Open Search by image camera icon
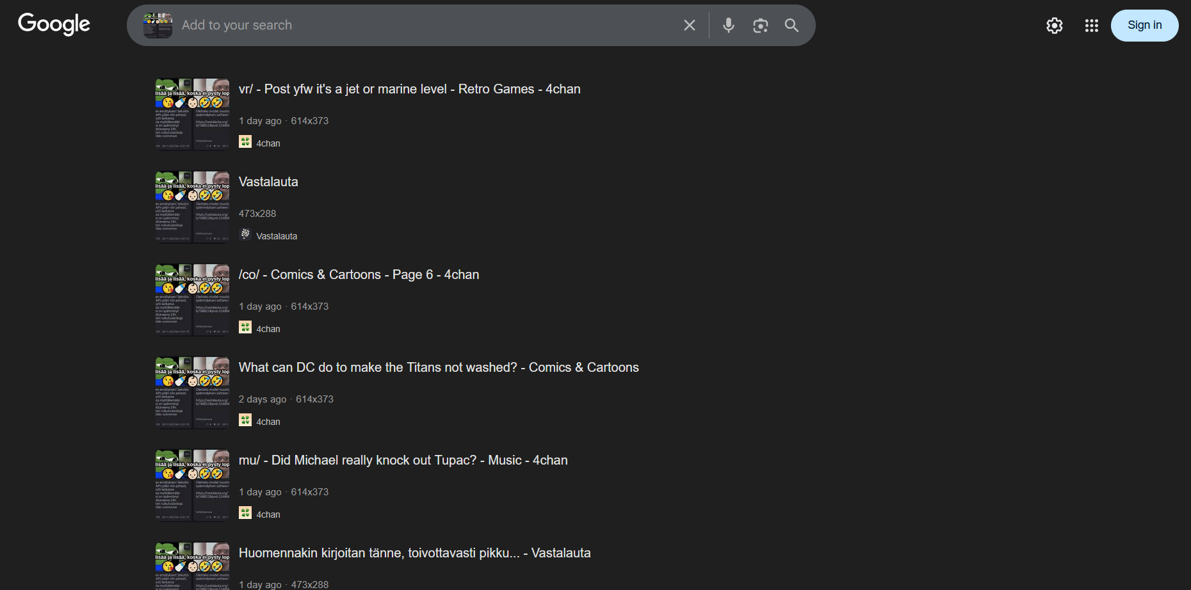The height and width of the screenshot is (590, 1191). click(x=760, y=25)
